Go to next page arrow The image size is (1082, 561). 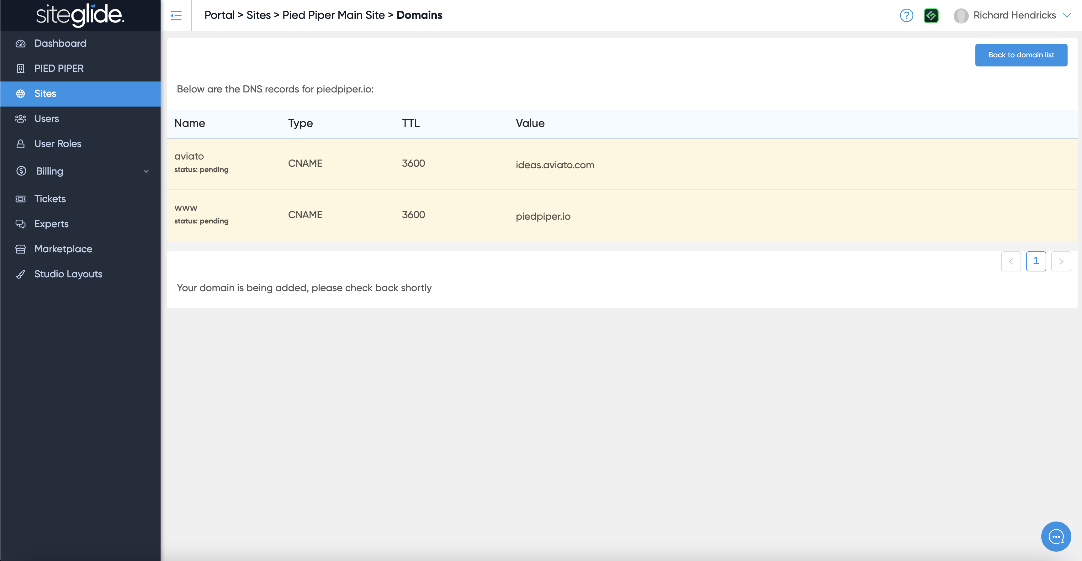pyautogui.click(x=1061, y=261)
